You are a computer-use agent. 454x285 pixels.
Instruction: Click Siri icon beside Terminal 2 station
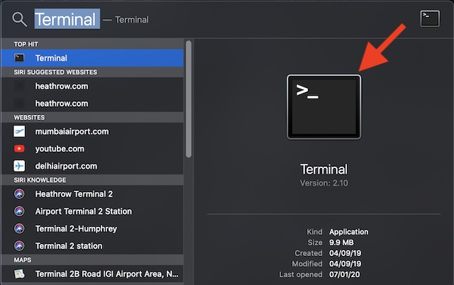(x=19, y=246)
